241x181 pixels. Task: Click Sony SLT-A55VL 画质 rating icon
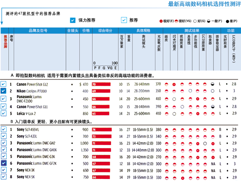click(x=167, y=130)
